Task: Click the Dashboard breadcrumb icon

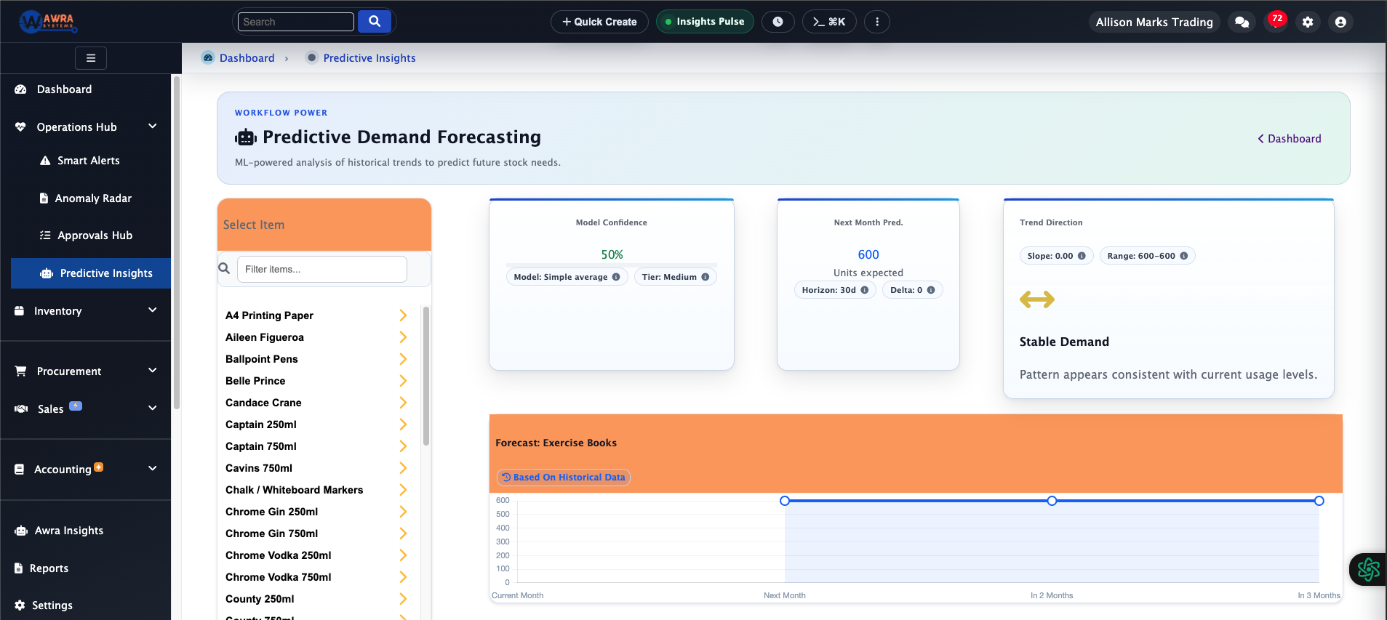Action: [x=208, y=58]
